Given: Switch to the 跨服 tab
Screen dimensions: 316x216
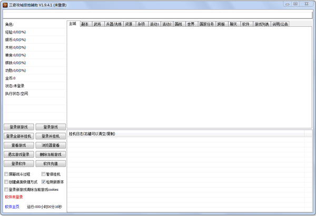Looking at the screenshot, I should [222, 24].
